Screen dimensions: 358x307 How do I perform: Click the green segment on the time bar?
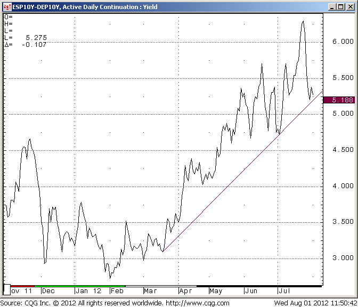click(x=80, y=286)
